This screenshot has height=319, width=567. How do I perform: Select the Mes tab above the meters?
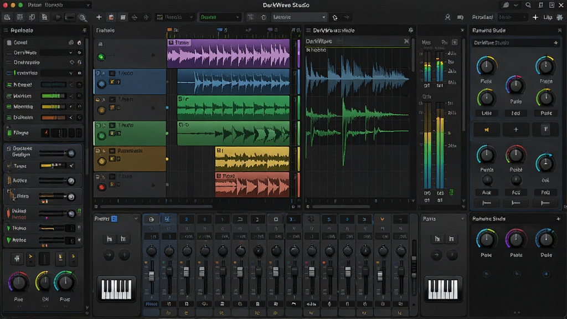pyautogui.click(x=427, y=42)
